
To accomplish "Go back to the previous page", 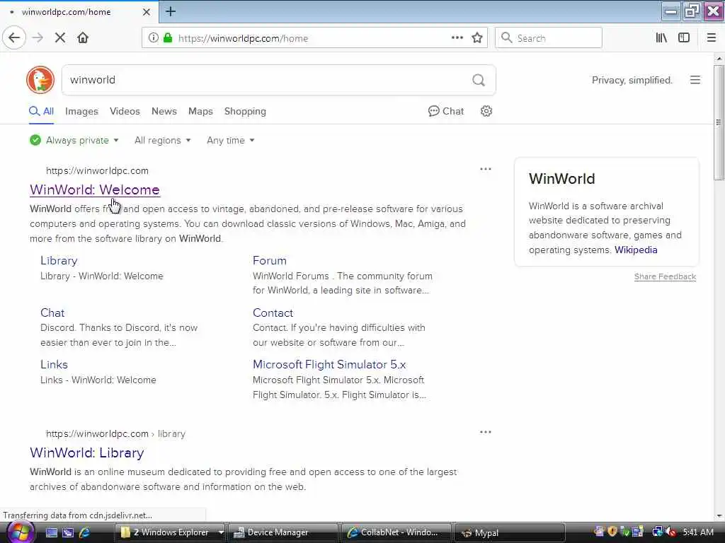I will tap(14, 38).
